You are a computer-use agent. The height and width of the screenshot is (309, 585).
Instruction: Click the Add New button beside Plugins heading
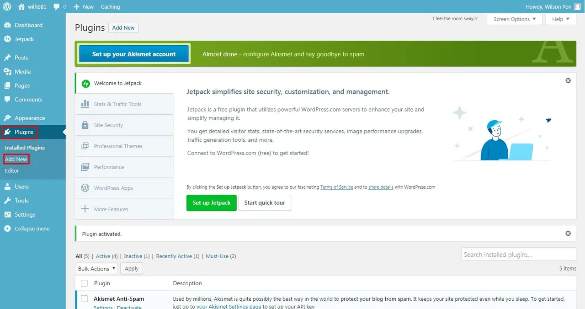[123, 27]
